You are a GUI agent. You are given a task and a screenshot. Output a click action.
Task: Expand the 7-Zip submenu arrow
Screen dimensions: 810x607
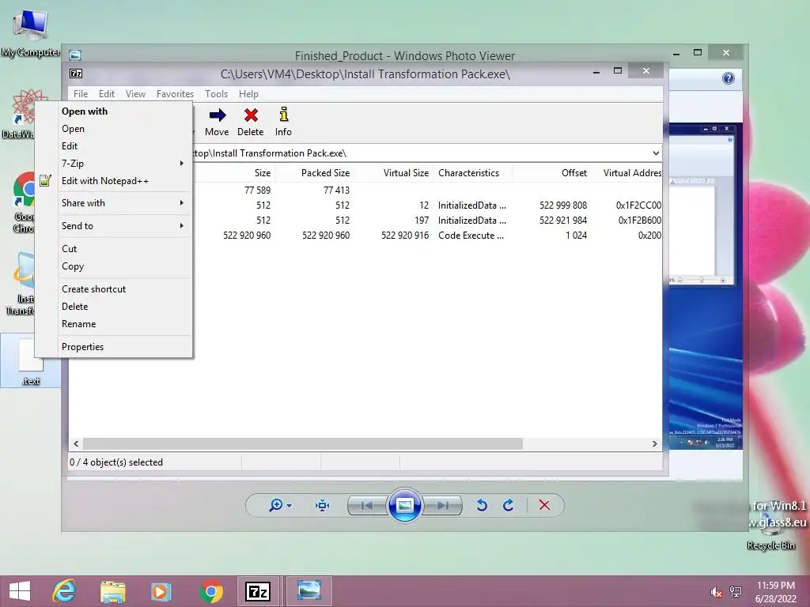point(182,163)
